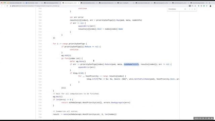
Task: Click 'defer wg.Done()' line
Action: click(x=78, y=62)
